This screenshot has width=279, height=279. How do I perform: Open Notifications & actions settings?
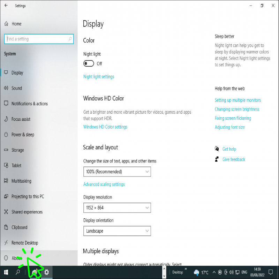(x=30, y=104)
